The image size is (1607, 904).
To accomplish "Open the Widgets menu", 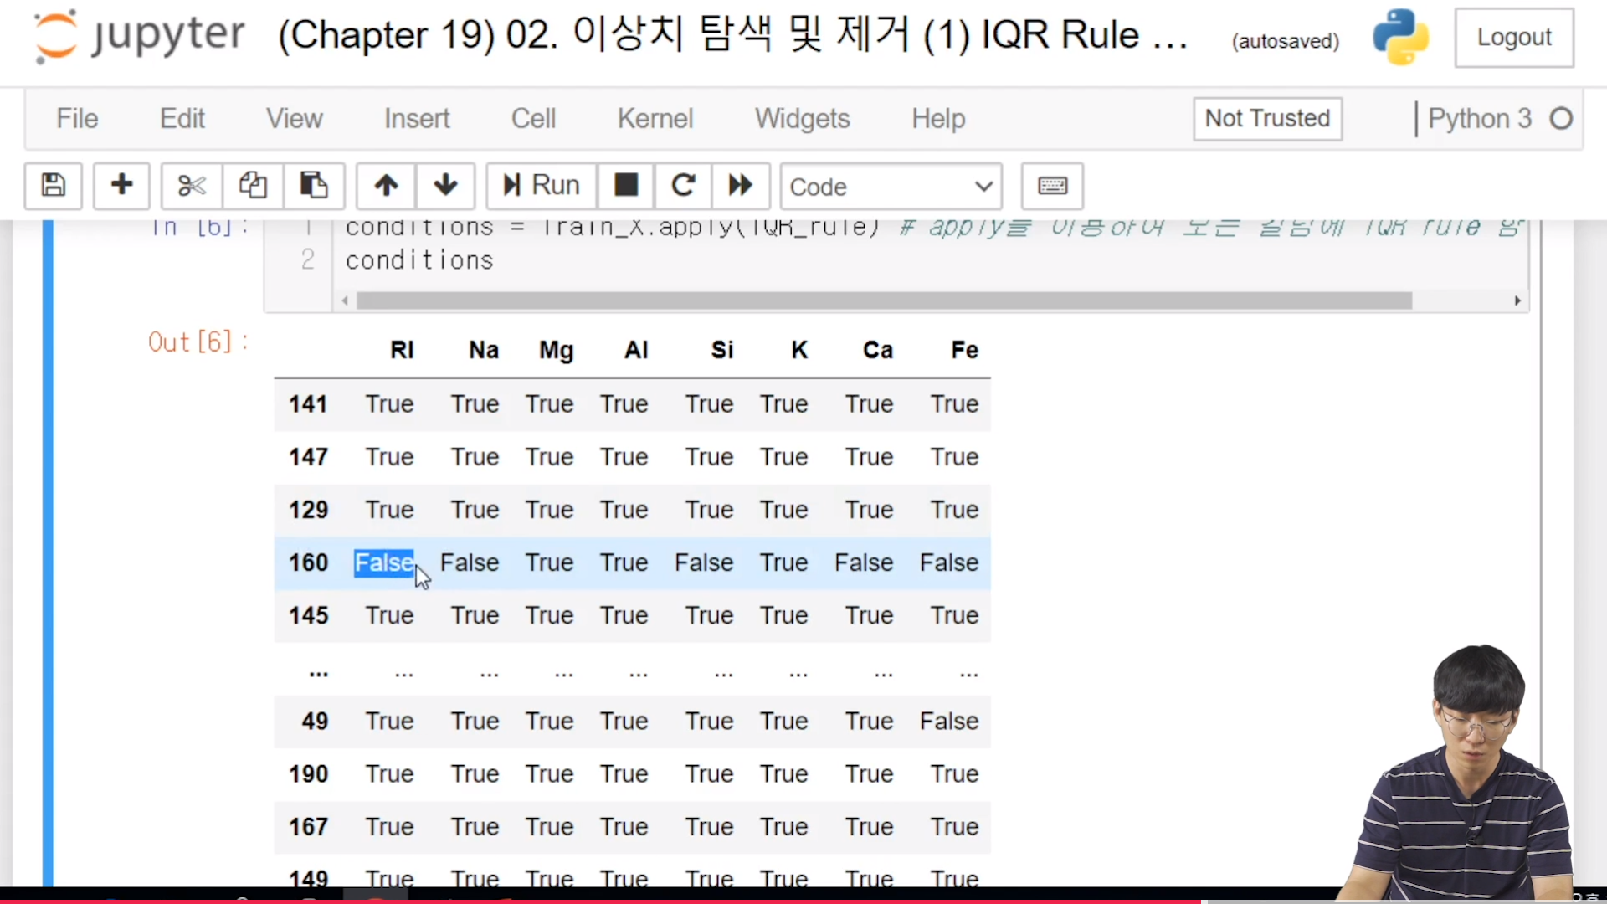I will (802, 119).
